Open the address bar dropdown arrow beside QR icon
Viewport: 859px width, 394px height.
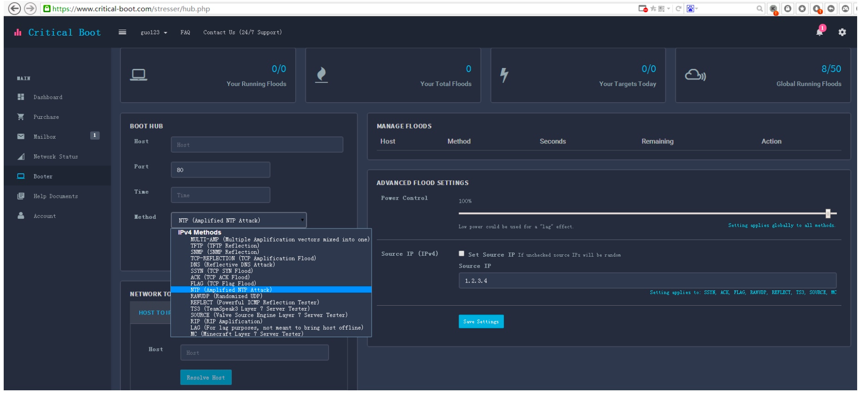point(668,8)
